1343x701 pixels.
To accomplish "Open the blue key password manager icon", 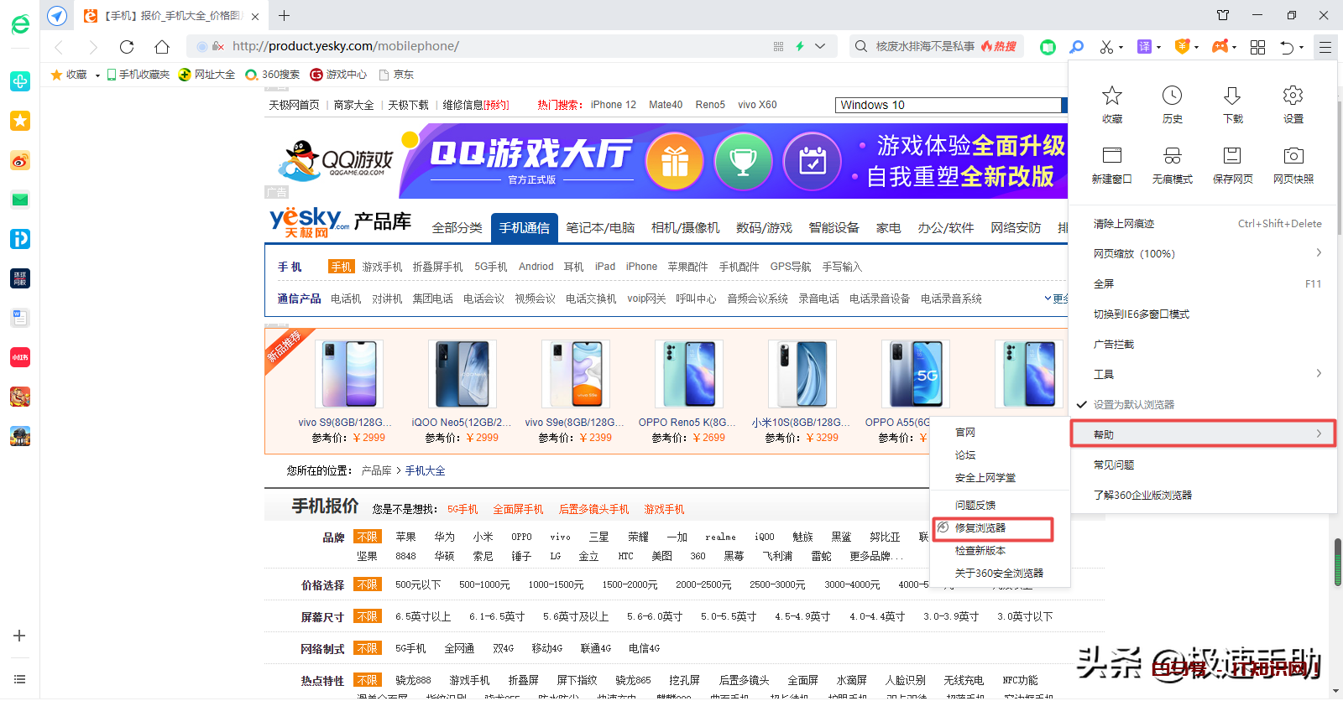I will tap(1077, 47).
